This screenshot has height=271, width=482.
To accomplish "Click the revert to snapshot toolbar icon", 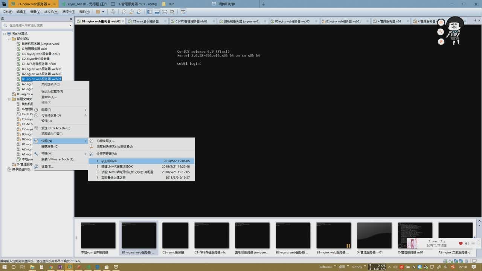I will 132,12.
